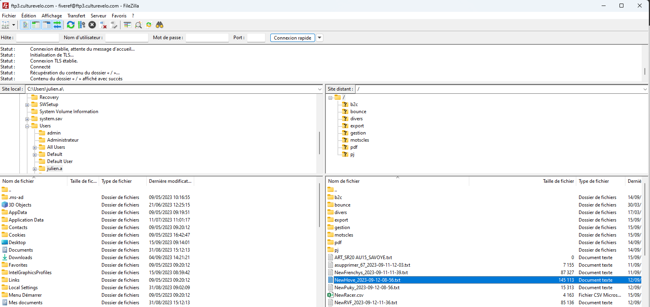The width and height of the screenshot is (650, 307).
Task: Select the Documents folder icon in local list
Action: pos(5,250)
